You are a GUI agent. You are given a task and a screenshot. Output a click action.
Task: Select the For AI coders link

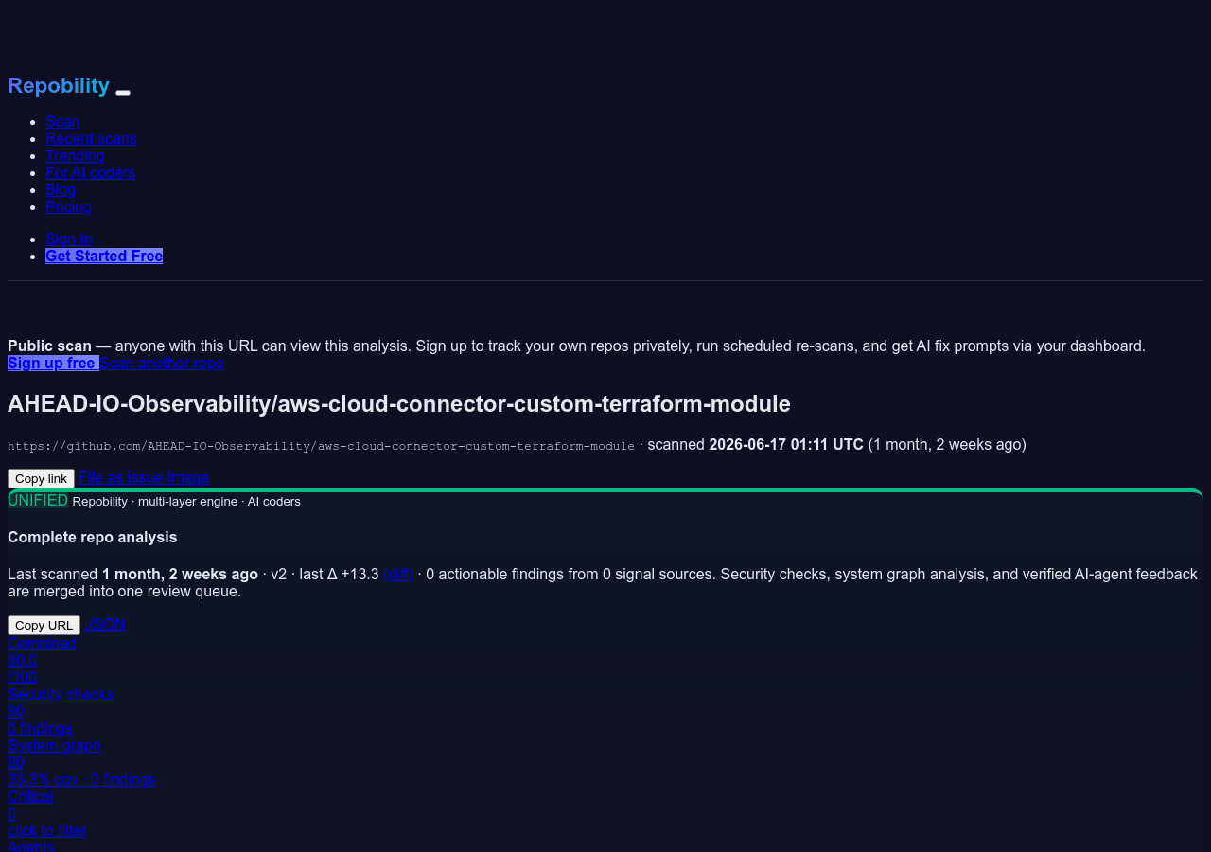click(90, 172)
